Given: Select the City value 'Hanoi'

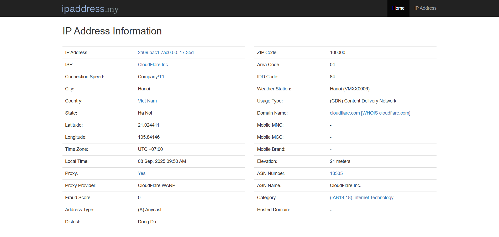Looking at the screenshot, I should [144, 89].
